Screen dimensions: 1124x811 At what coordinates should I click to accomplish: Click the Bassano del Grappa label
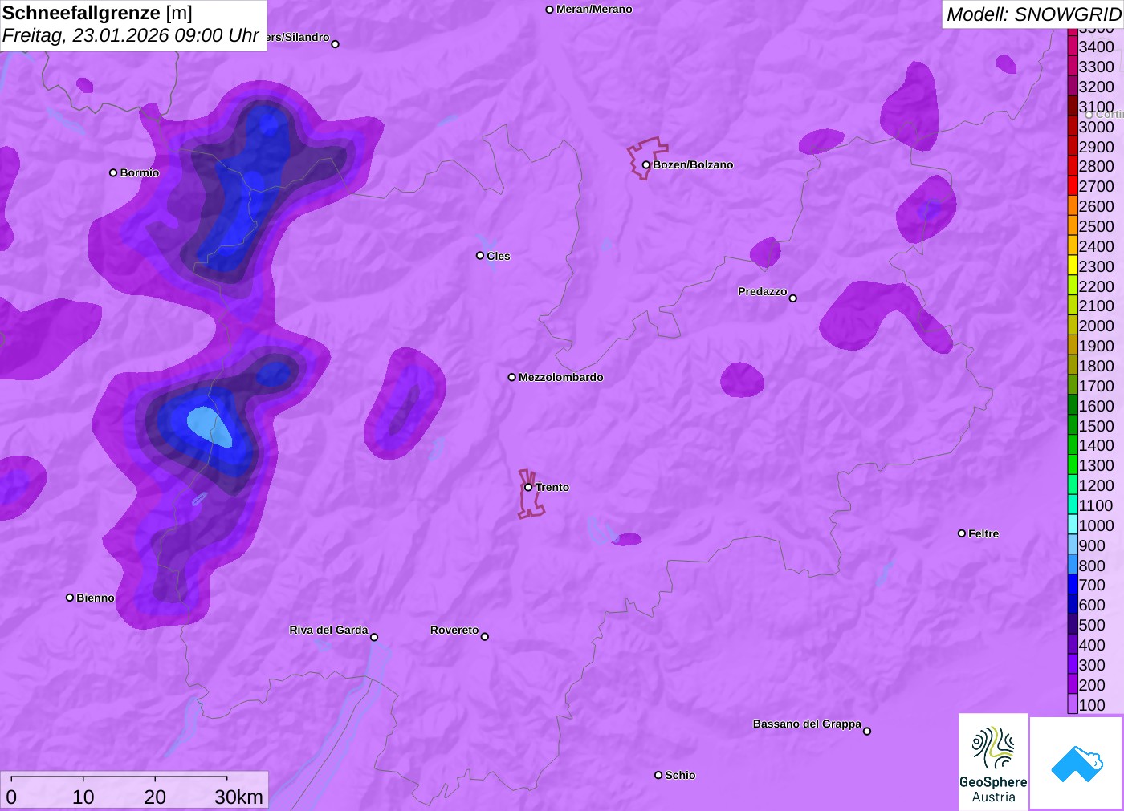coord(807,724)
